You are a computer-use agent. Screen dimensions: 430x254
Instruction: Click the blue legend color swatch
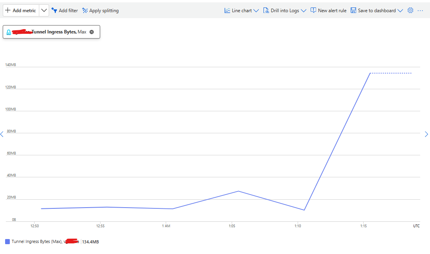point(7,242)
